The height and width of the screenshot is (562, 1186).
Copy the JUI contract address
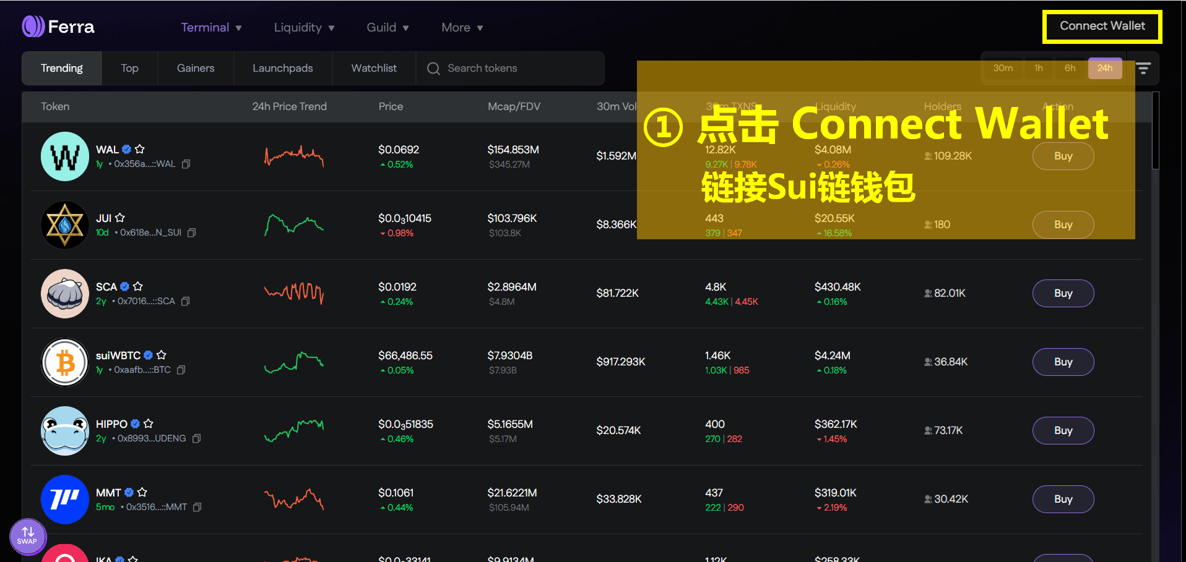pyautogui.click(x=192, y=232)
